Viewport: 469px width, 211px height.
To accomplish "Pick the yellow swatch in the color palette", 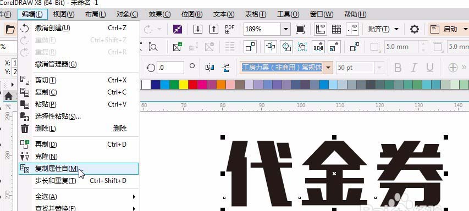I will coord(184,85).
